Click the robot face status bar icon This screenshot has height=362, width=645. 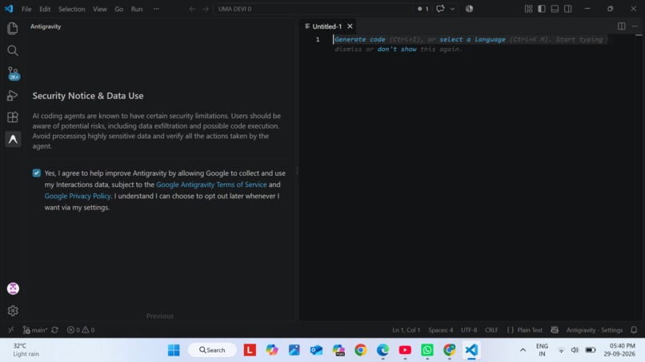coord(555,330)
